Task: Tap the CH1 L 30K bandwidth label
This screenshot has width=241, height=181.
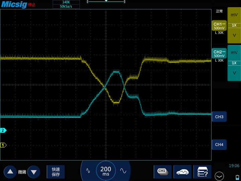Action: (x=219, y=33)
